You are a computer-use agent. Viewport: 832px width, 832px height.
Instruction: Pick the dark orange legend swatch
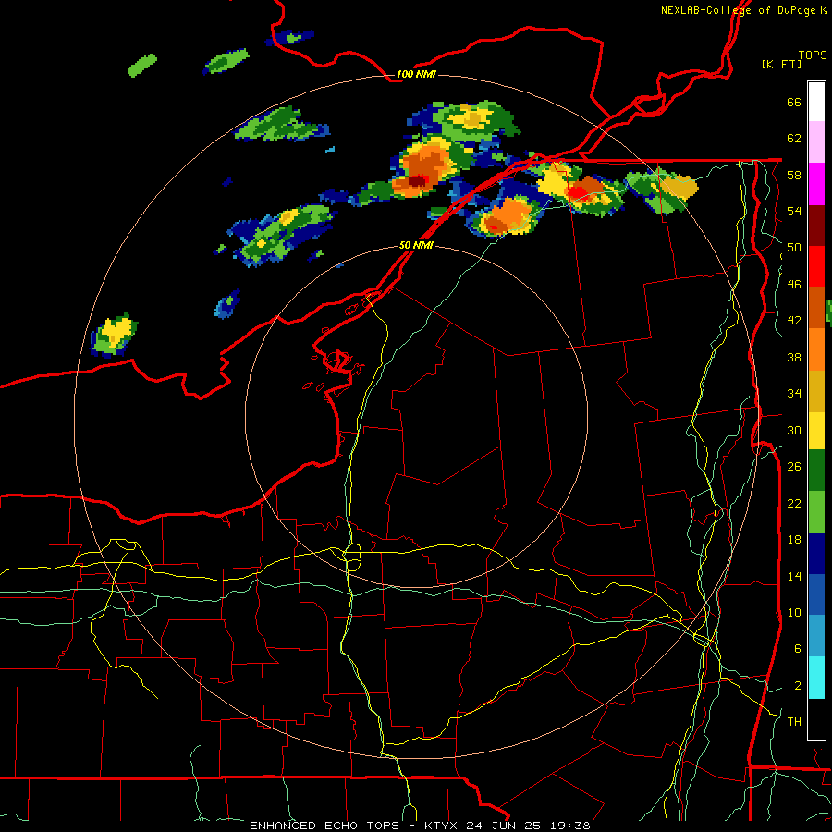click(816, 308)
